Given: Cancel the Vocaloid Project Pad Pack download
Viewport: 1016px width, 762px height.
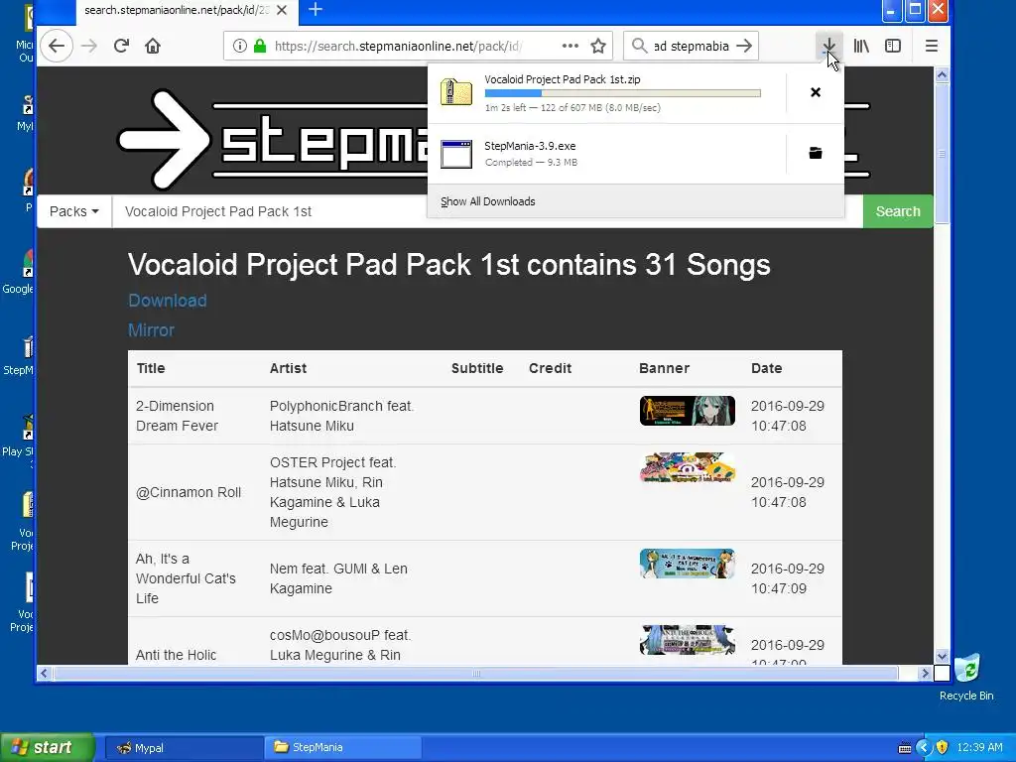Looking at the screenshot, I should [x=816, y=92].
